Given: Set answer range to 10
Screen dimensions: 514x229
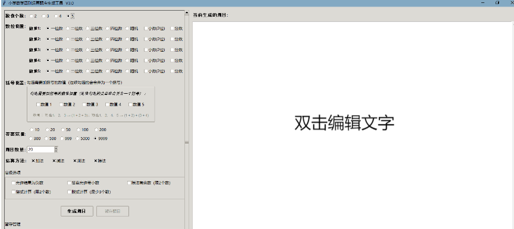Looking at the screenshot, I should (x=32, y=130).
